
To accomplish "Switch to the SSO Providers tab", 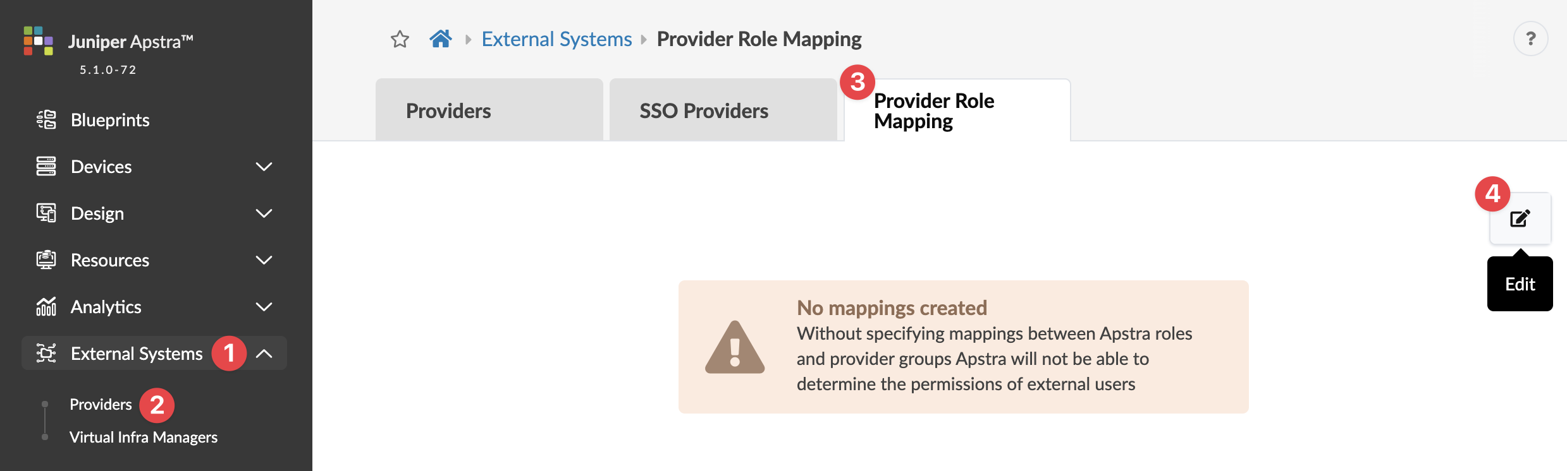I will click(x=704, y=111).
